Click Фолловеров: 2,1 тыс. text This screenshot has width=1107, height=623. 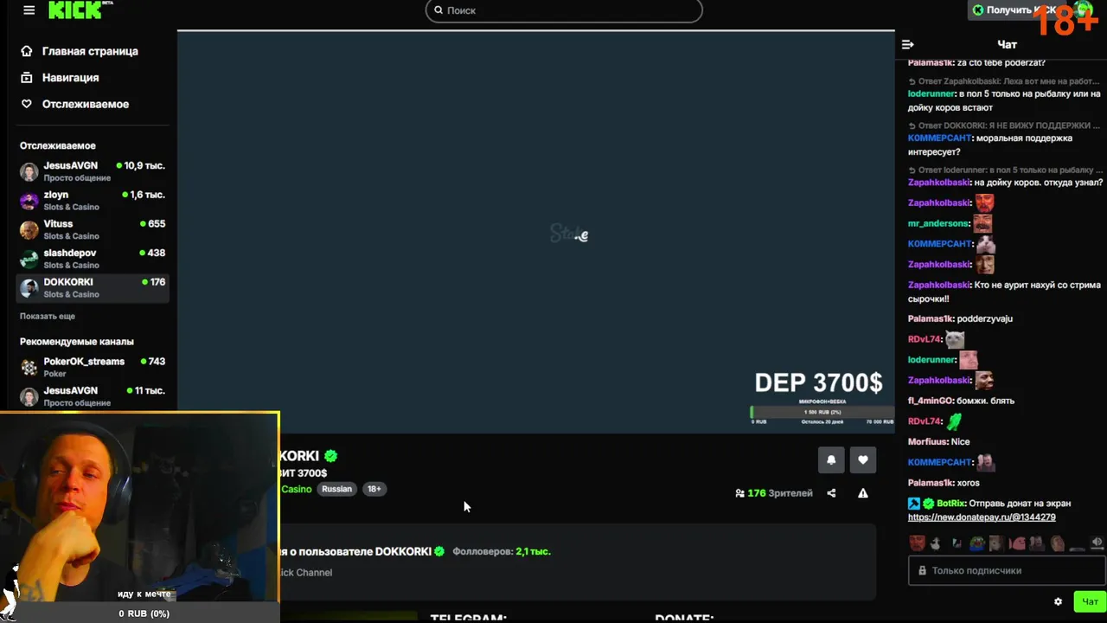[502, 551]
